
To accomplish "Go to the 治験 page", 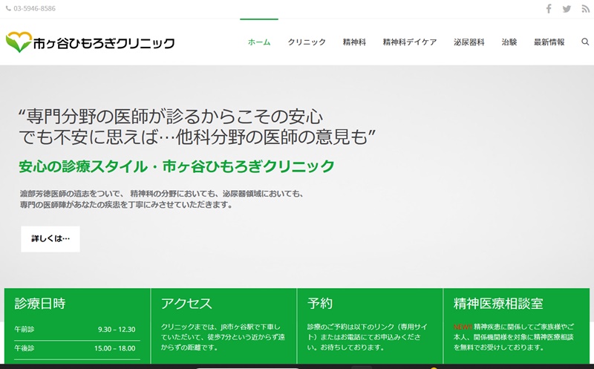I will 509,42.
